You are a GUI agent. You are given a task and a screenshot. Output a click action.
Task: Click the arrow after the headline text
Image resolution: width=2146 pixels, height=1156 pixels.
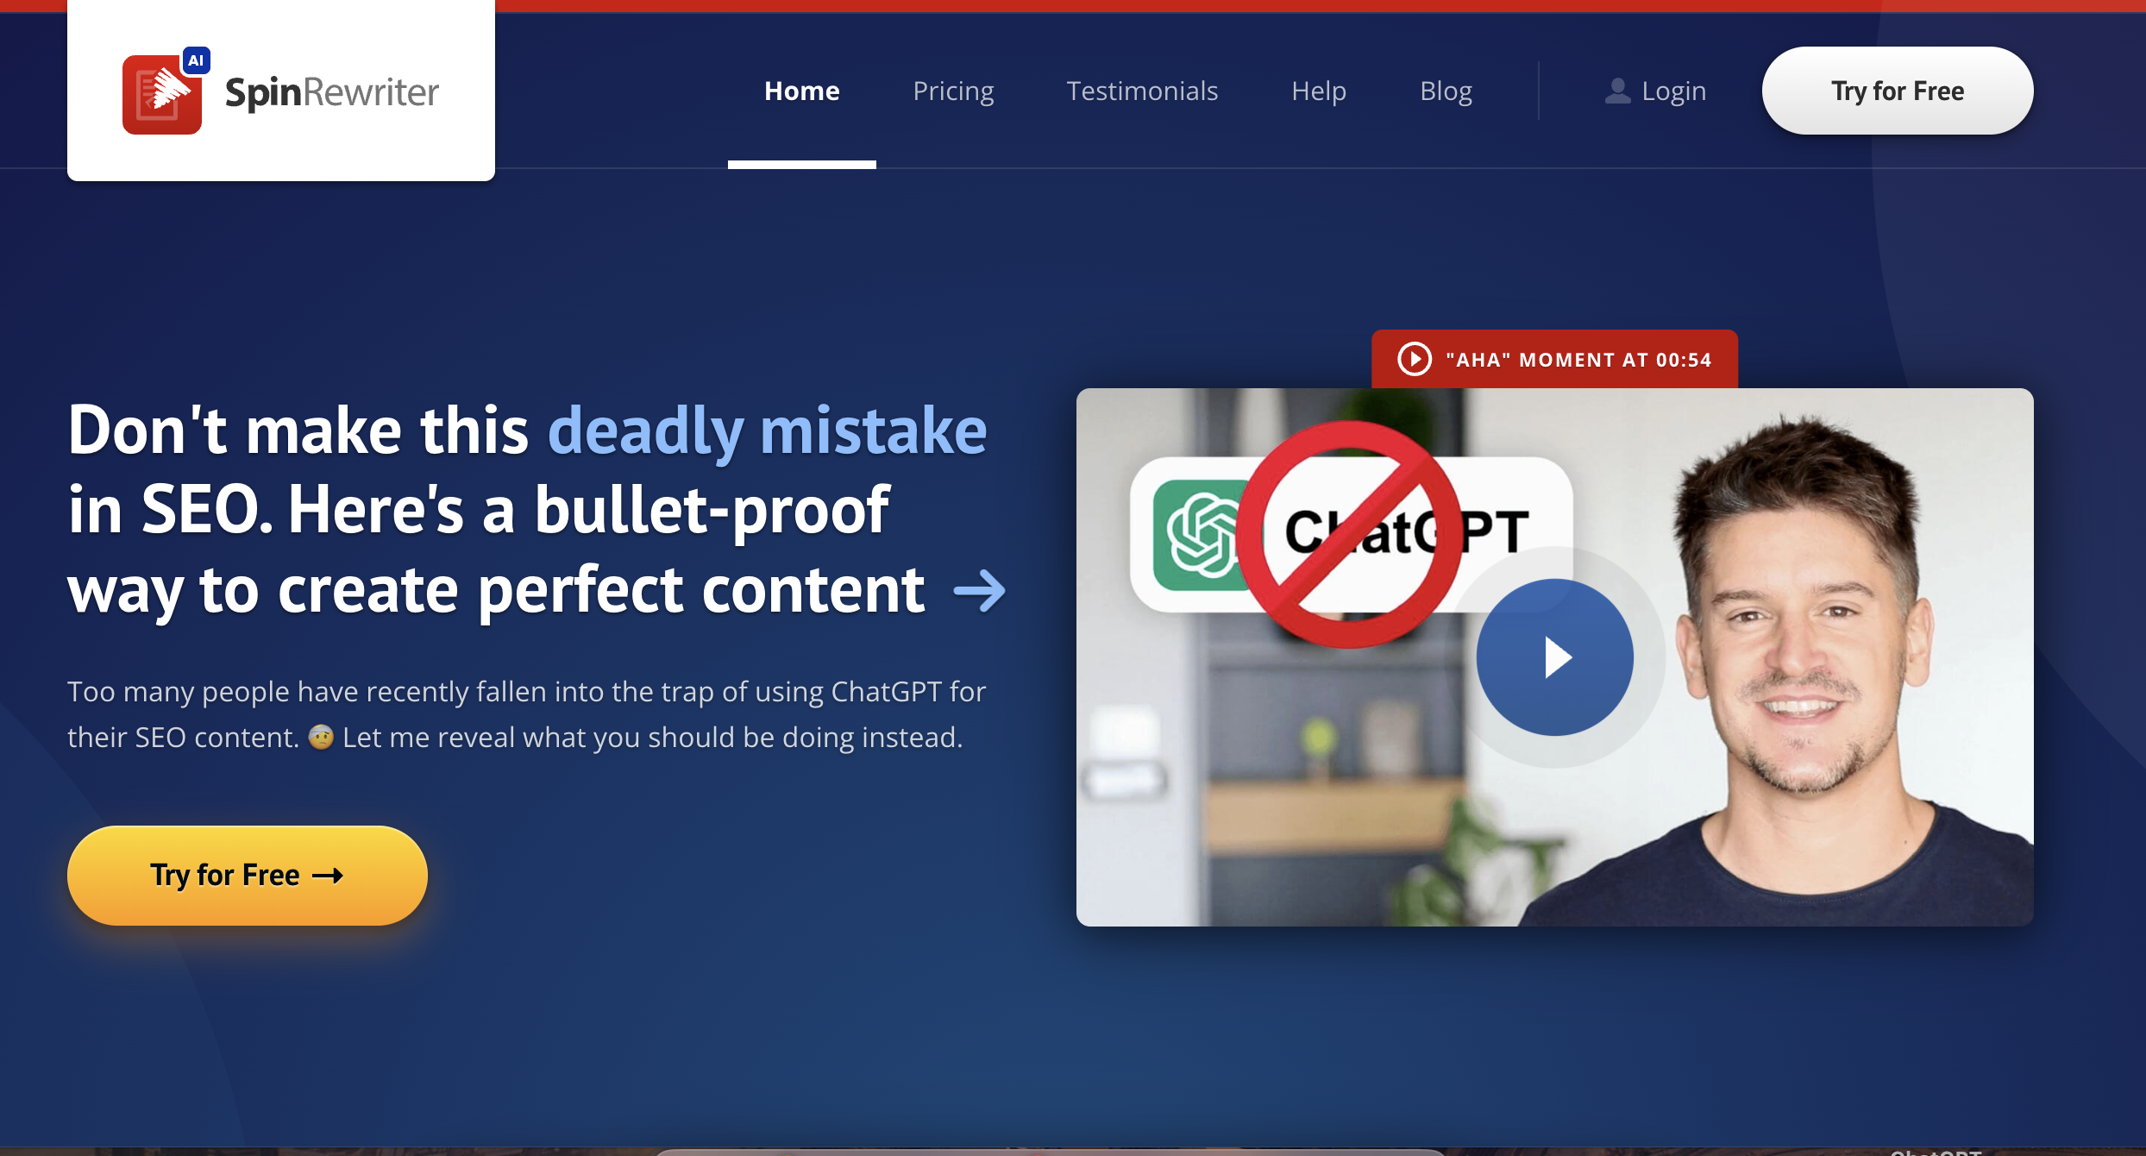pyautogui.click(x=981, y=592)
